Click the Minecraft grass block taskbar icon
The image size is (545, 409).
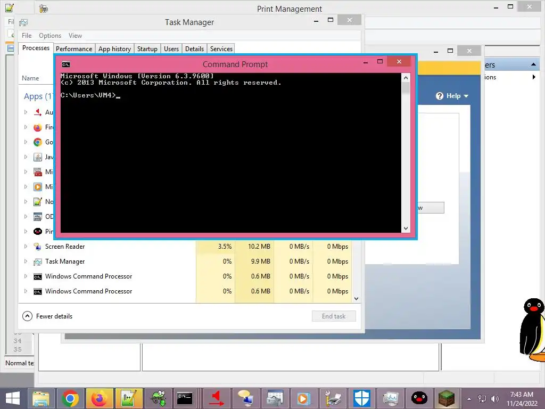(x=447, y=398)
